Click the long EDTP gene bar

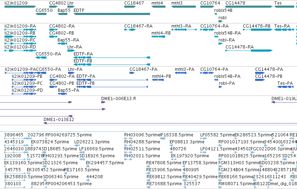point(112,14)
